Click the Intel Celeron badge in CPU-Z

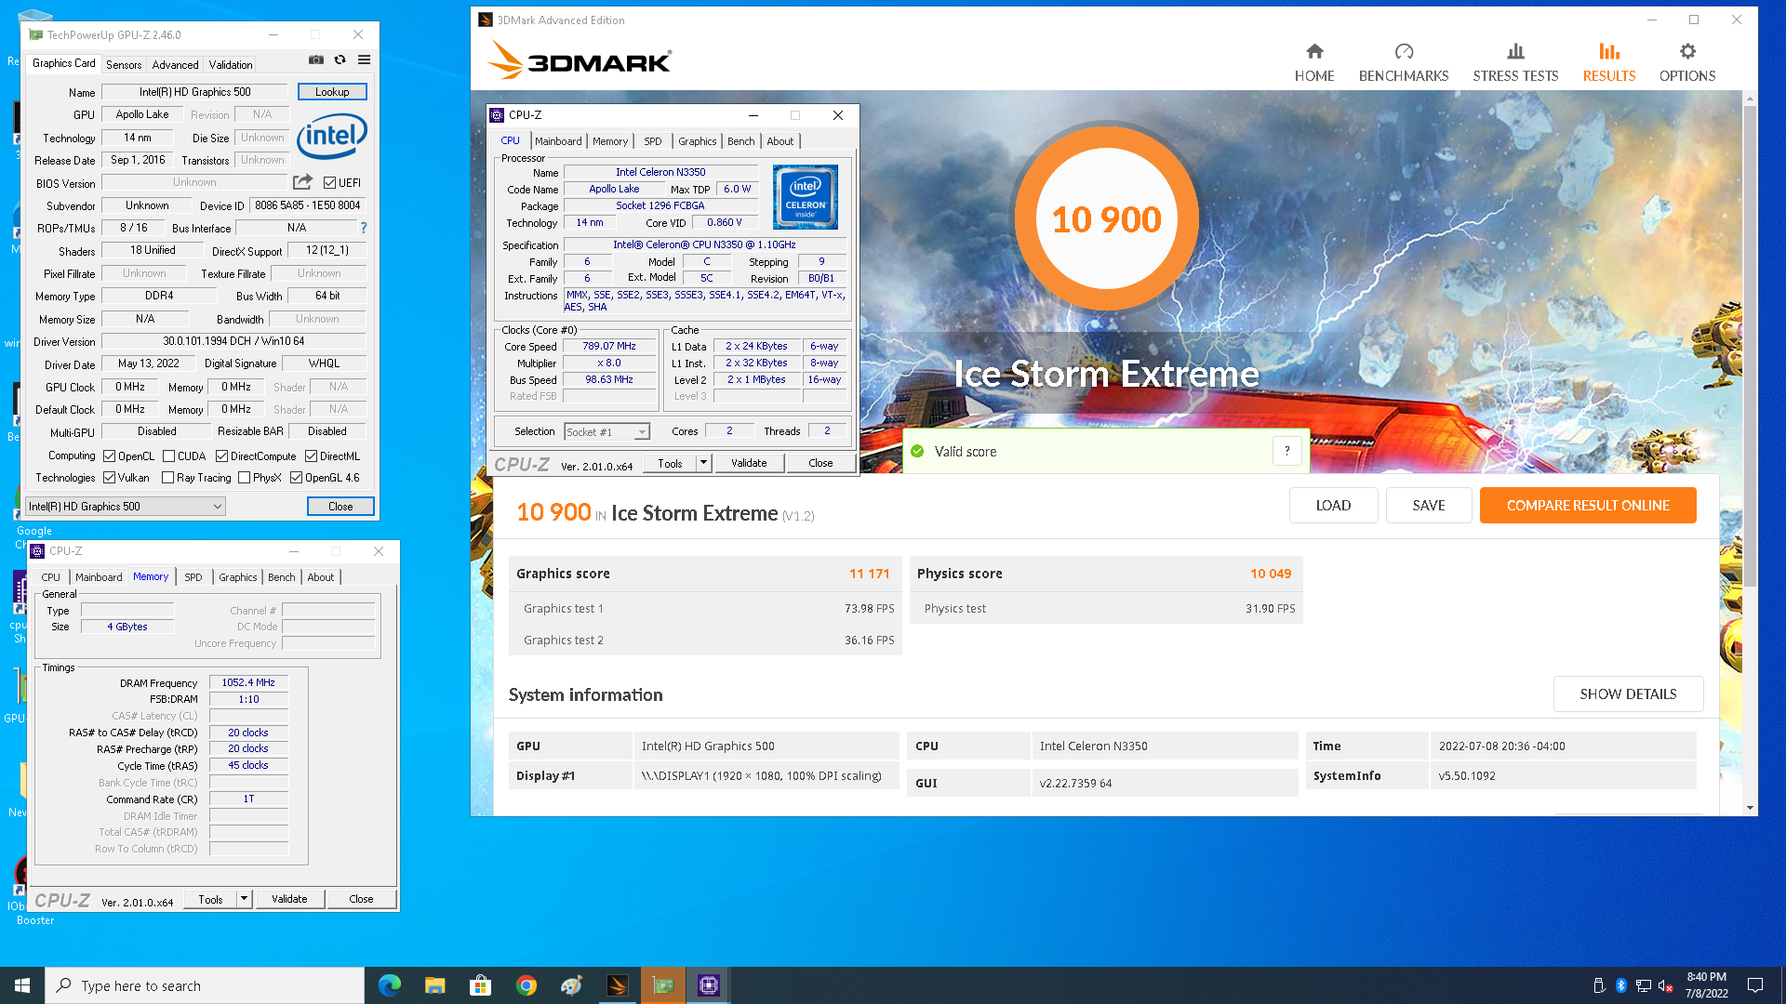[x=805, y=197]
